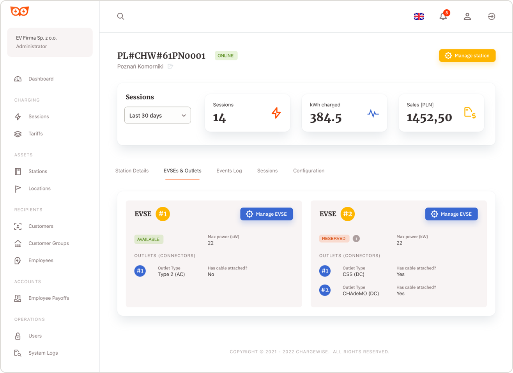Open the Last 30 days dropdown

157,115
